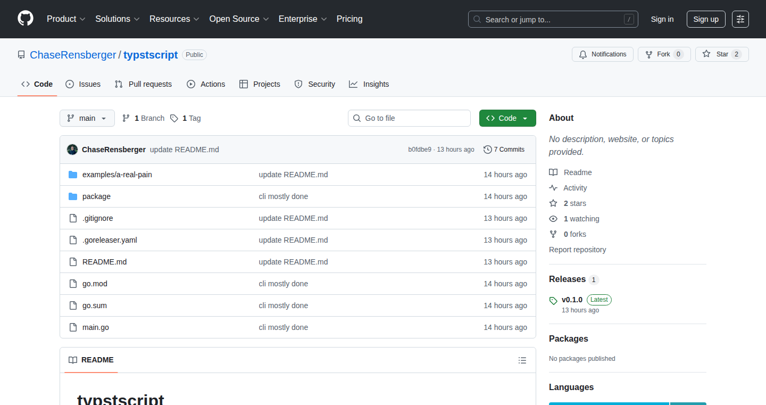Image resolution: width=766 pixels, height=405 pixels.
Task: Click the Sign up button
Action: (x=706, y=19)
